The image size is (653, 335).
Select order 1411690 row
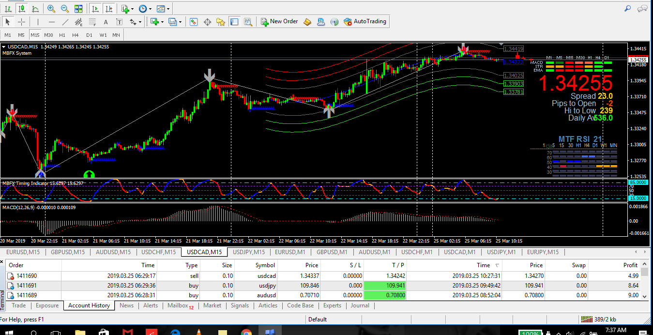coord(323,276)
